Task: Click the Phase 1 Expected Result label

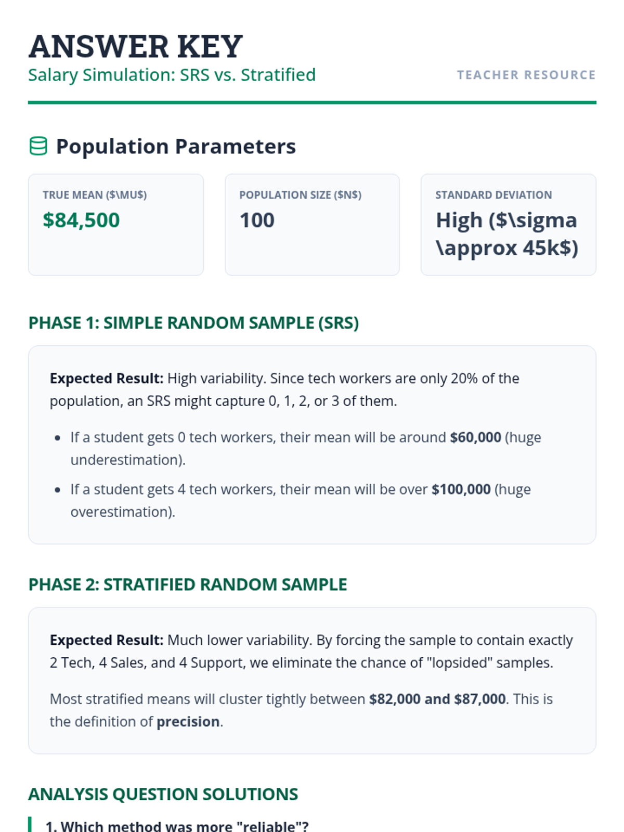Action: tap(107, 379)
